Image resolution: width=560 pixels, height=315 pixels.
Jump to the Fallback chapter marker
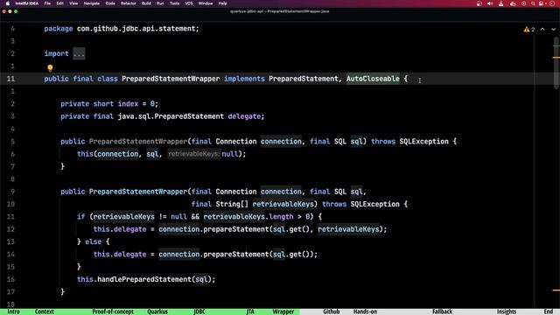click(442, 311)
